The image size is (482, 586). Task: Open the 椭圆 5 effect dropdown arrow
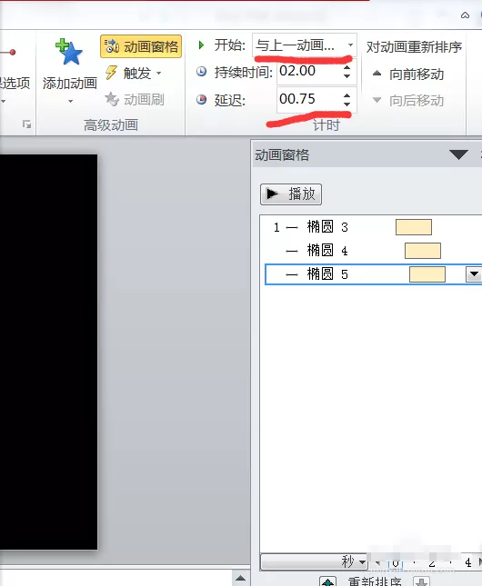click(x=474, y=274)
